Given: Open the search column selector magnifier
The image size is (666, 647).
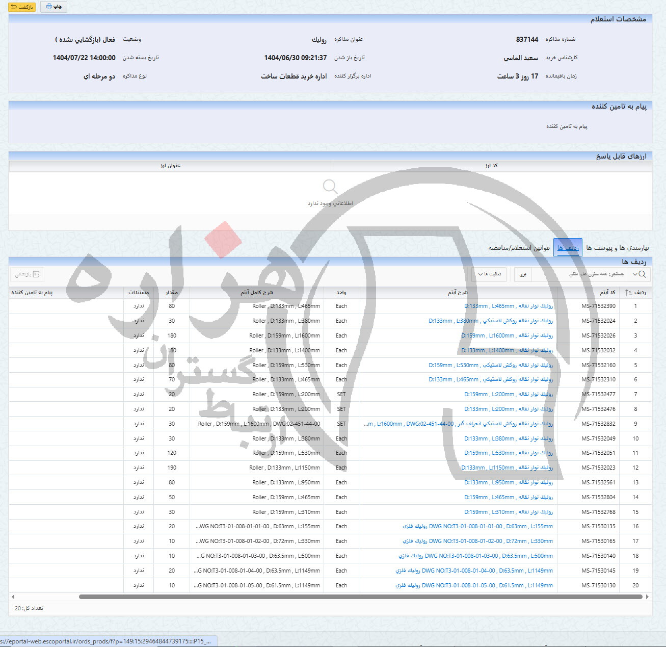Looking at the screenshot, I should point(639,274).
